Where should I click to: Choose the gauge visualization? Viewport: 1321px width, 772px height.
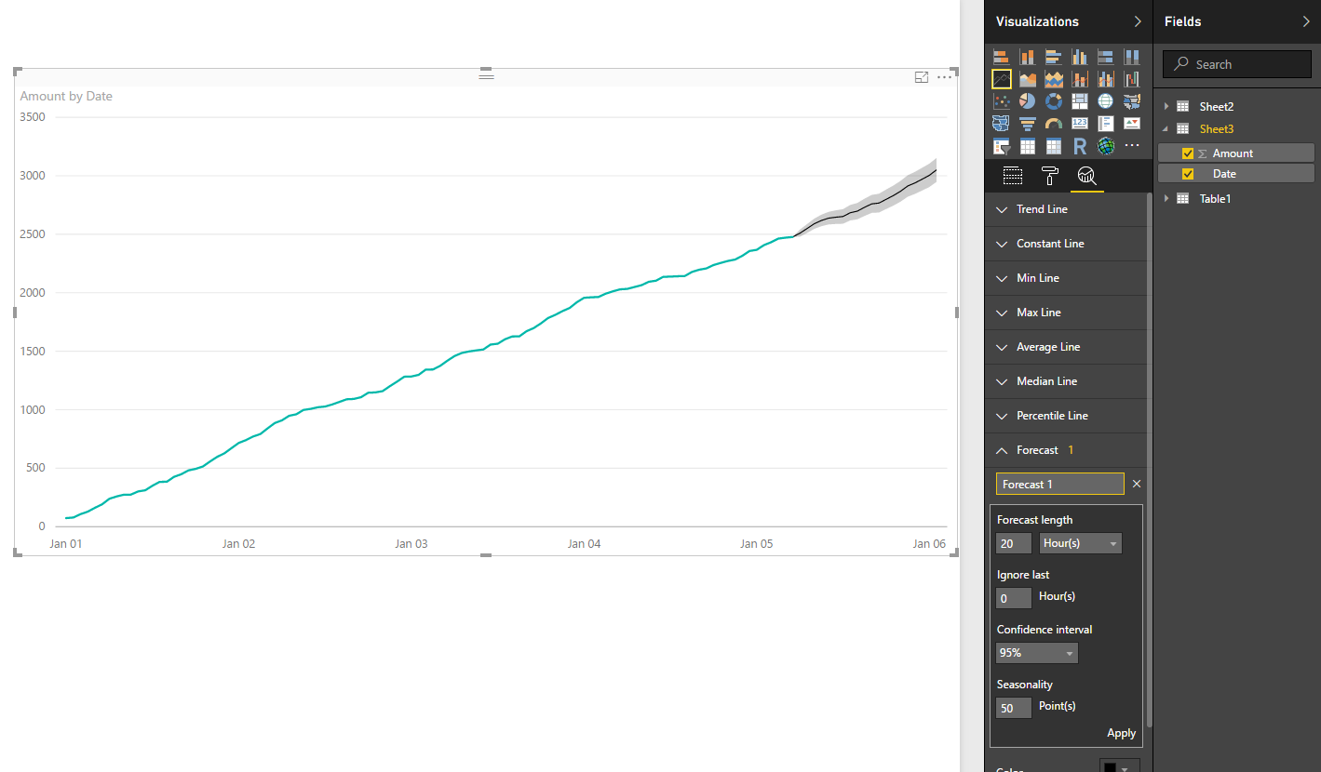(x=1054, y=123)
